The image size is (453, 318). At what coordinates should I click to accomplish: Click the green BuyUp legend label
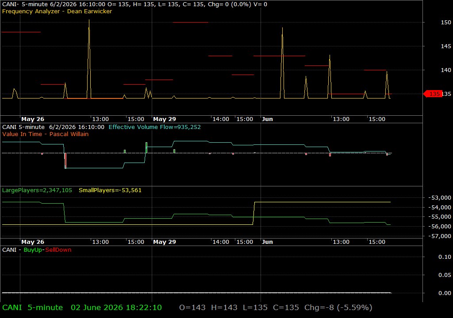tap(33, 250)
